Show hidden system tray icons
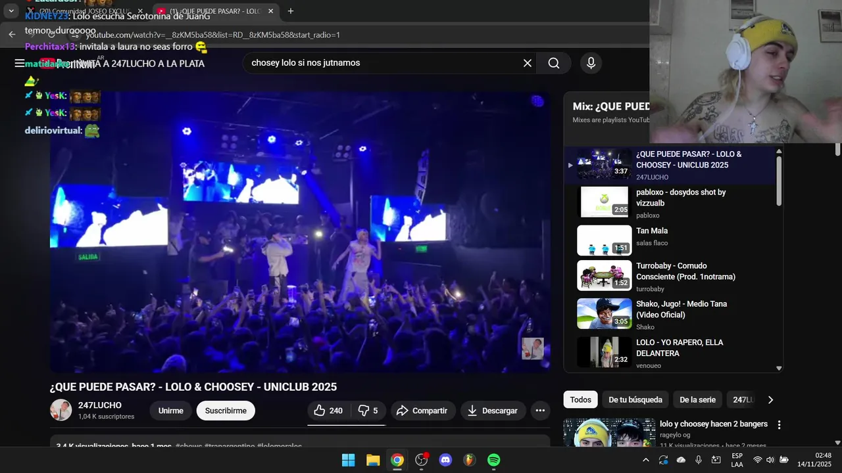This screenshot has height=473, width=842. 646,460
